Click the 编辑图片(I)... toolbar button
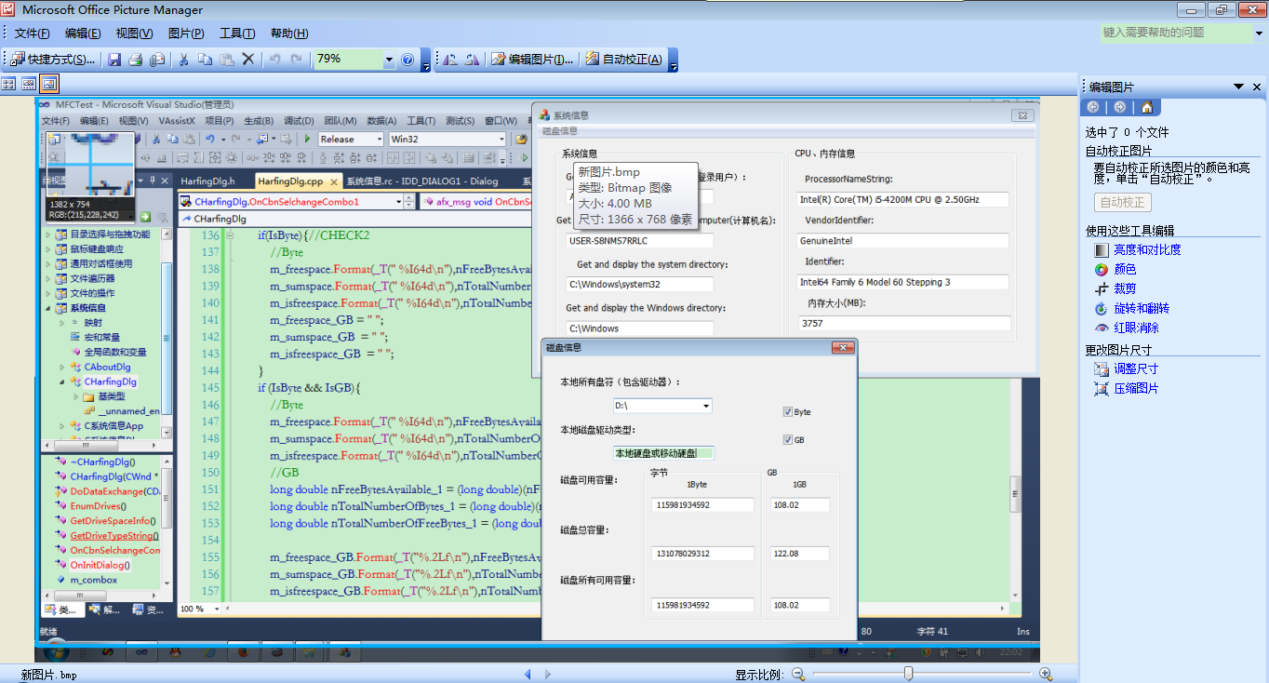1269x683 pixels. pos(532,60)
